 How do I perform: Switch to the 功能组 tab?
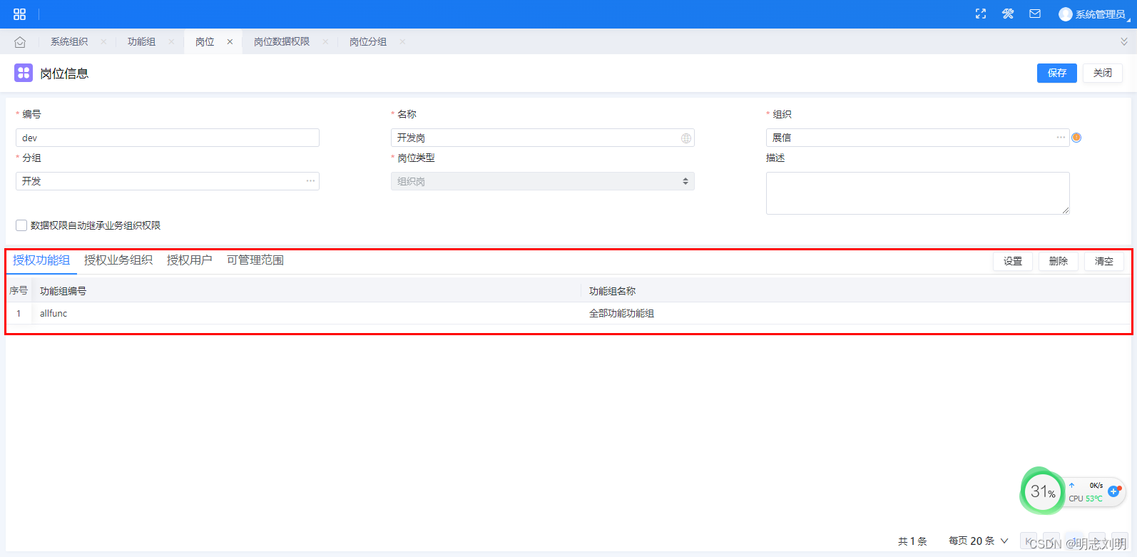click(x=141, y=42)
